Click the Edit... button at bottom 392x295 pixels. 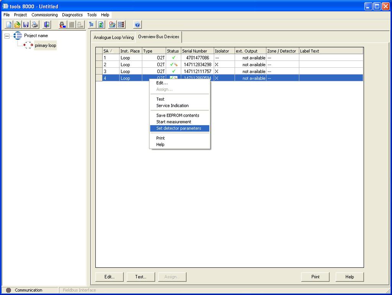click(109, 277)
